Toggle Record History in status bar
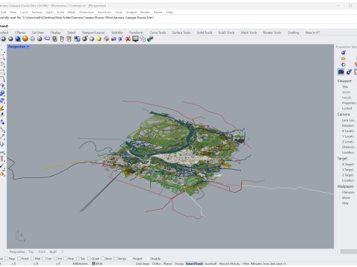 point(230,263)
